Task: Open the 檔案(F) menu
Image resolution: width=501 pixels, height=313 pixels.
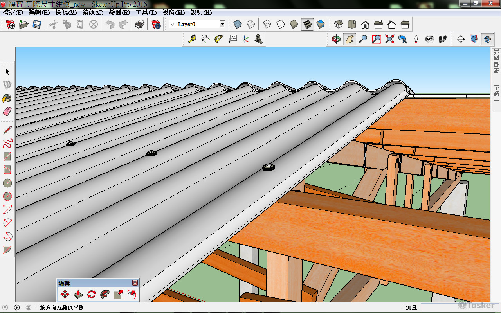Action: tap(13, 13)
